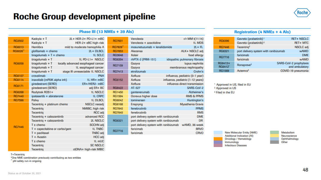
Task: Click the Additional Indication legend swatch
Action: pyautogui.click(x=218, y=136)
